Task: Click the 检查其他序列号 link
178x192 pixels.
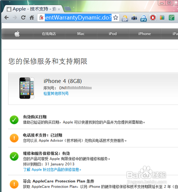Action: 56,94
